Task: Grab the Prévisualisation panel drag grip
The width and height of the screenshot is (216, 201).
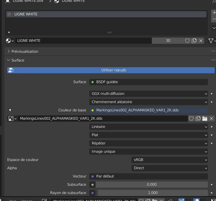Action: point(213,51)
